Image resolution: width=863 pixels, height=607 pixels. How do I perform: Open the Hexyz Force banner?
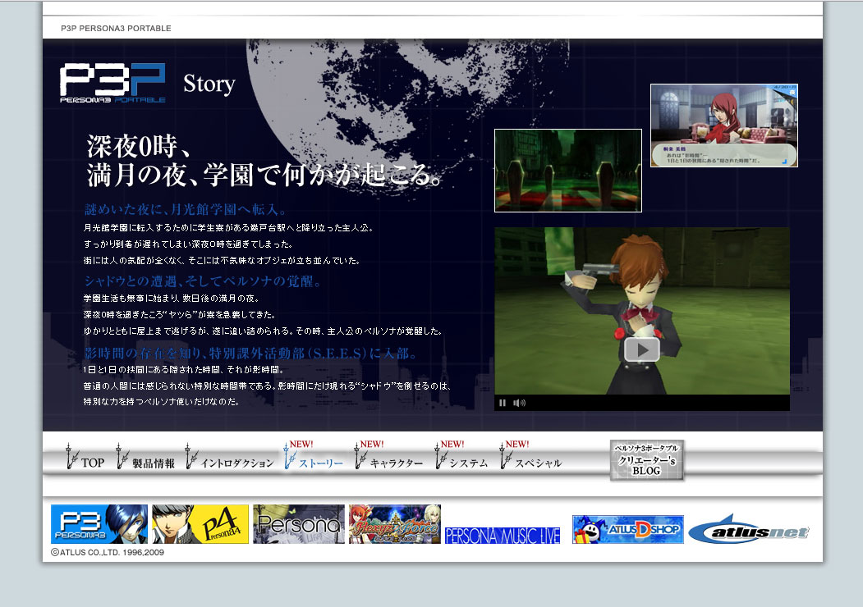coord(395,524)
